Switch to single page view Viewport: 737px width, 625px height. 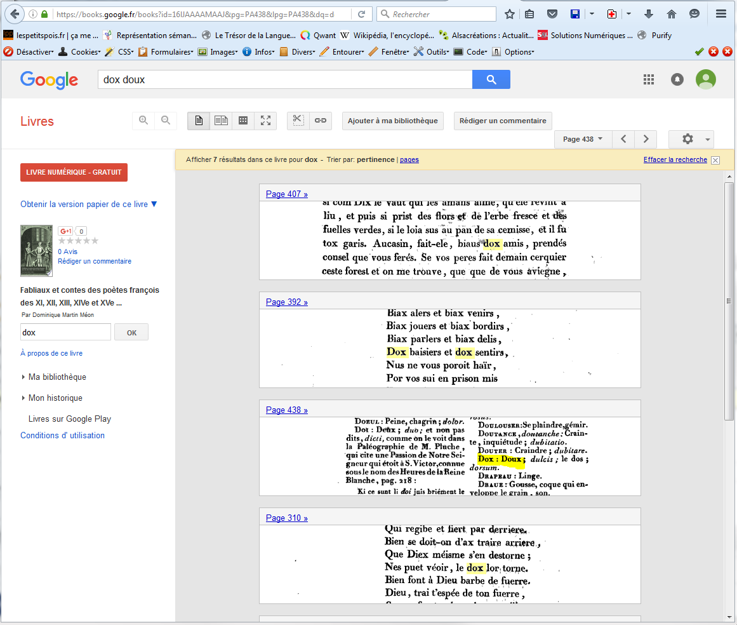[x=199, y=121]
